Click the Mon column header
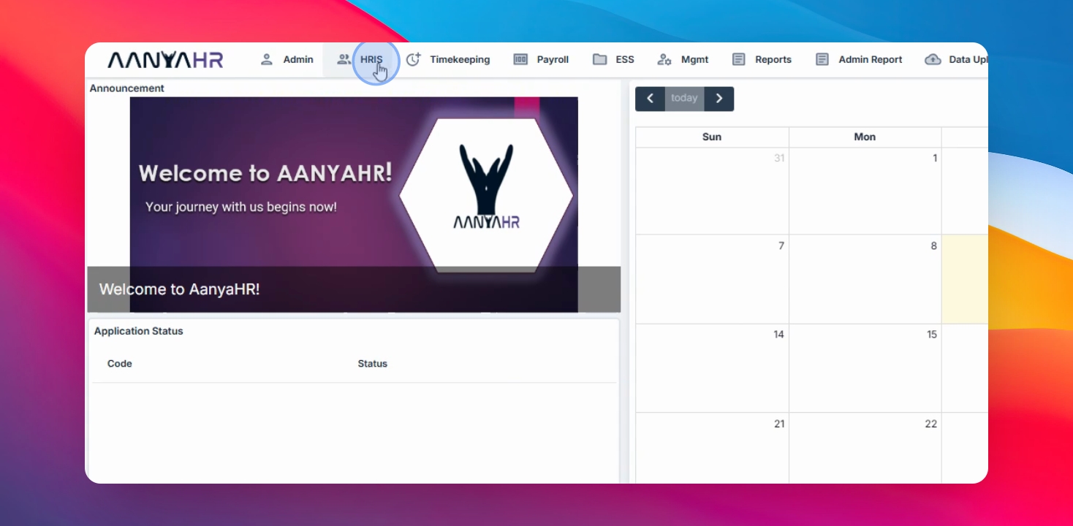This screenshot has height=526, width=1073. [865, 137]
